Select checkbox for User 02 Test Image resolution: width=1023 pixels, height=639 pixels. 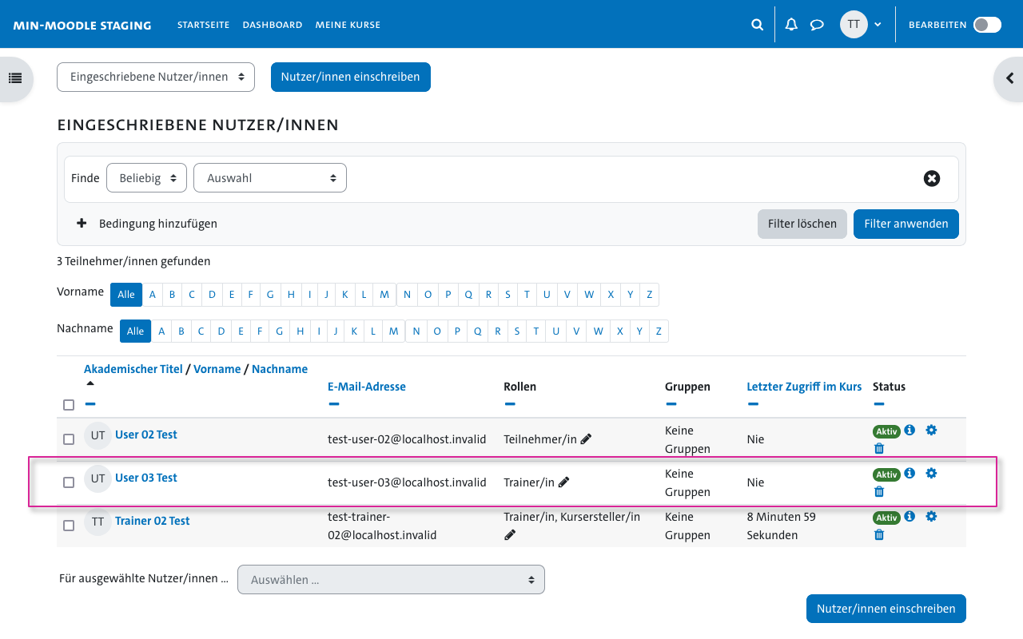[x=69, y=439]
